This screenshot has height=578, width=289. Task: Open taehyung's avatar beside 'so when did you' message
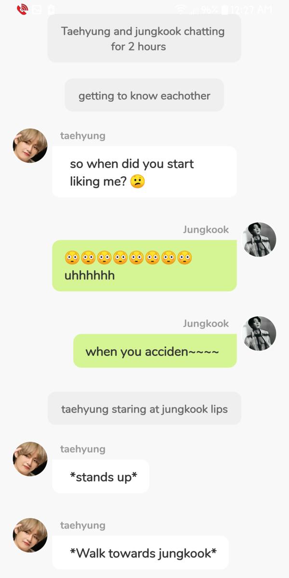coord(30,145)
